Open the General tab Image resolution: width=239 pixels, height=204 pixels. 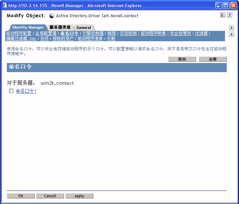pos(84,28)
